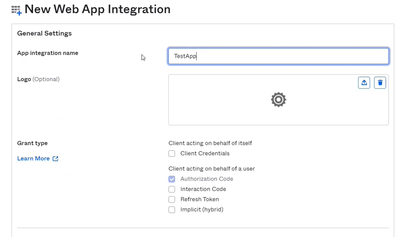Enable the Client Credentials checkbox
The width and height of the screenshot is (403, 237).
coord(172,154)
